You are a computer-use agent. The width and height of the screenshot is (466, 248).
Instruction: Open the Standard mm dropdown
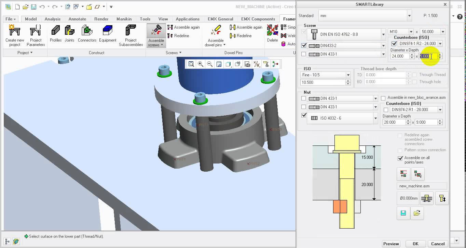[x=409, y=16]
